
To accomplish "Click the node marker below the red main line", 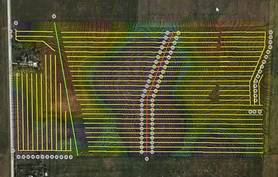I will [147, 159].
